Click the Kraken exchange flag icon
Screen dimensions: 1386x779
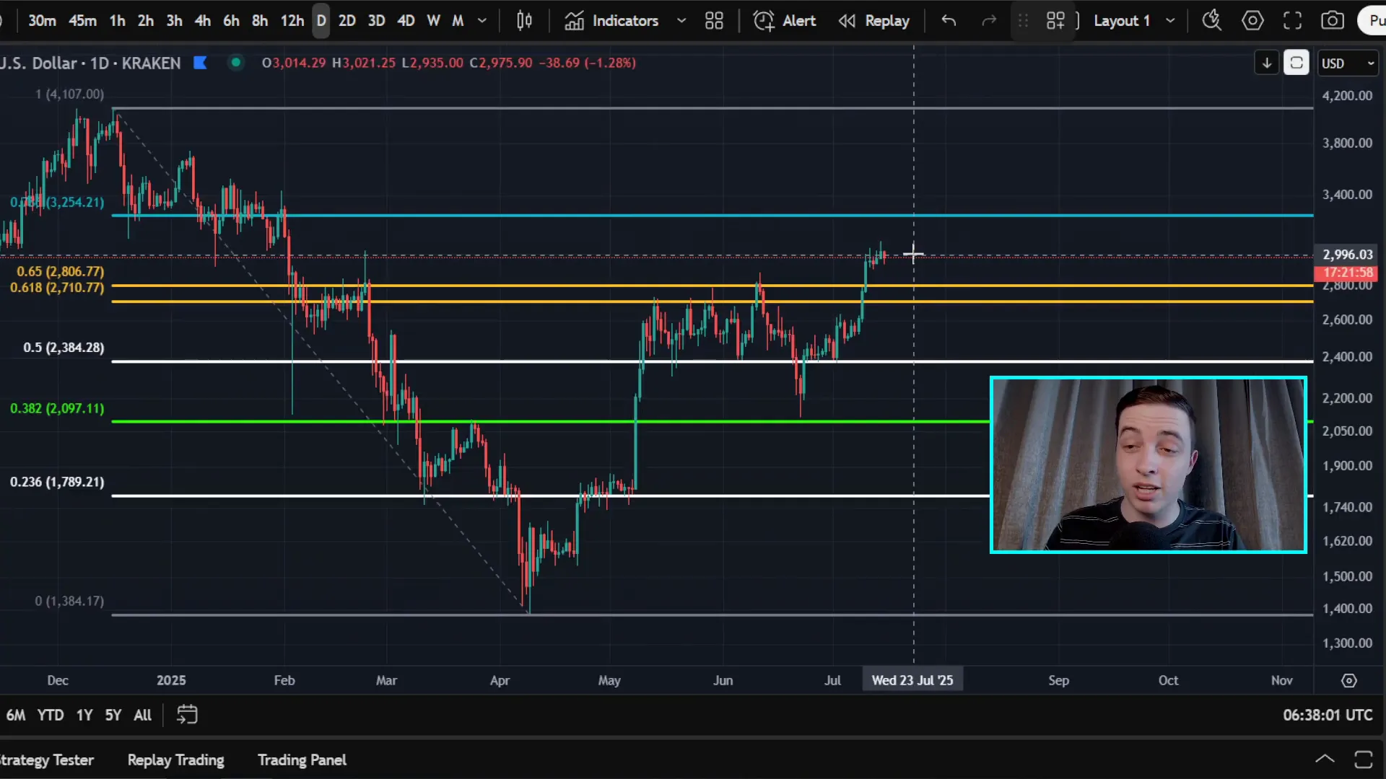(201, 63)
